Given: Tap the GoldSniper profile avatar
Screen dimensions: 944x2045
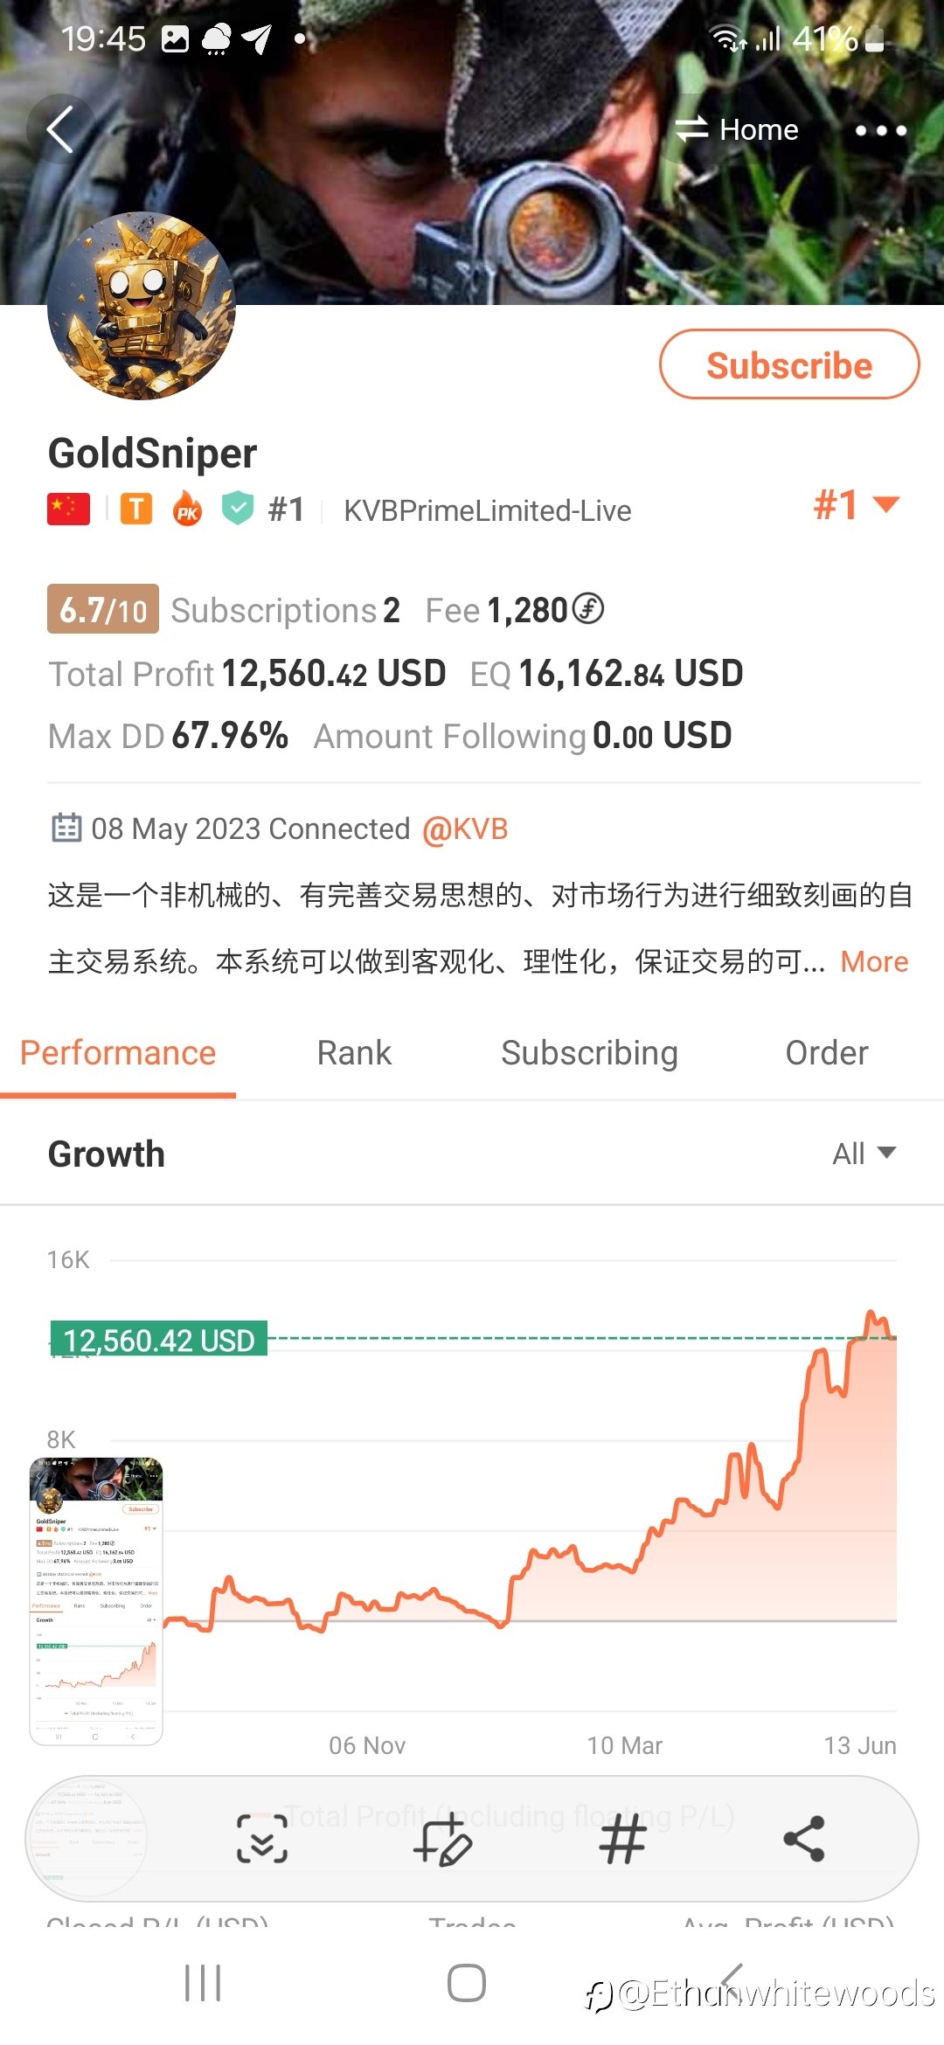Looking at the screenshot, I should [x=142, y=306].
